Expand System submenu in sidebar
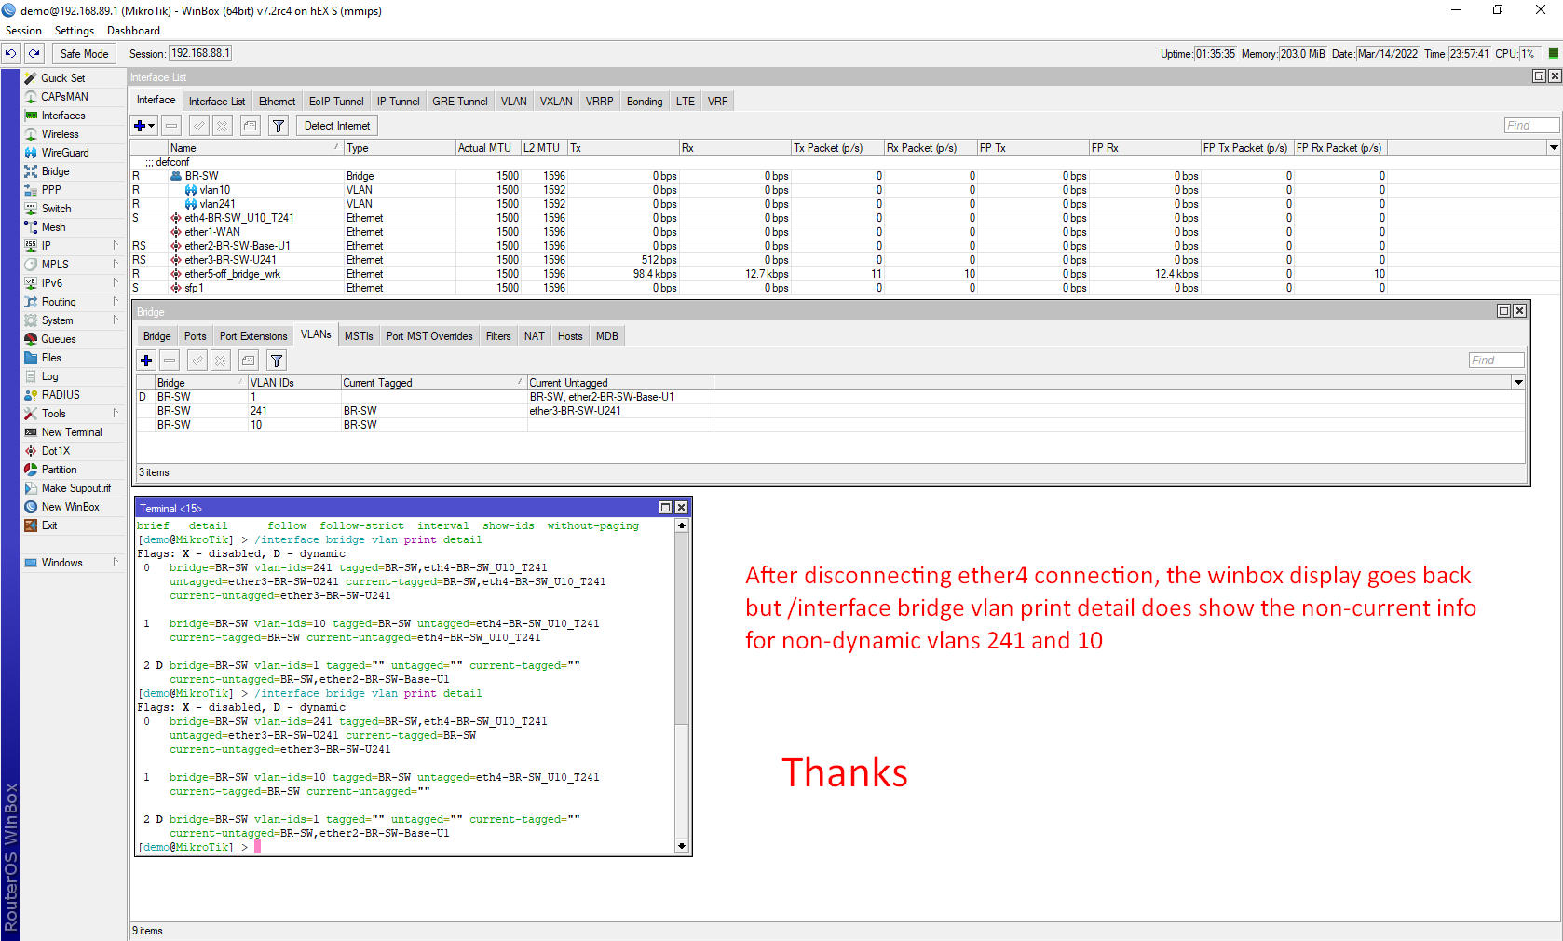The image size is (1563, 941). [x=116, y=320]
